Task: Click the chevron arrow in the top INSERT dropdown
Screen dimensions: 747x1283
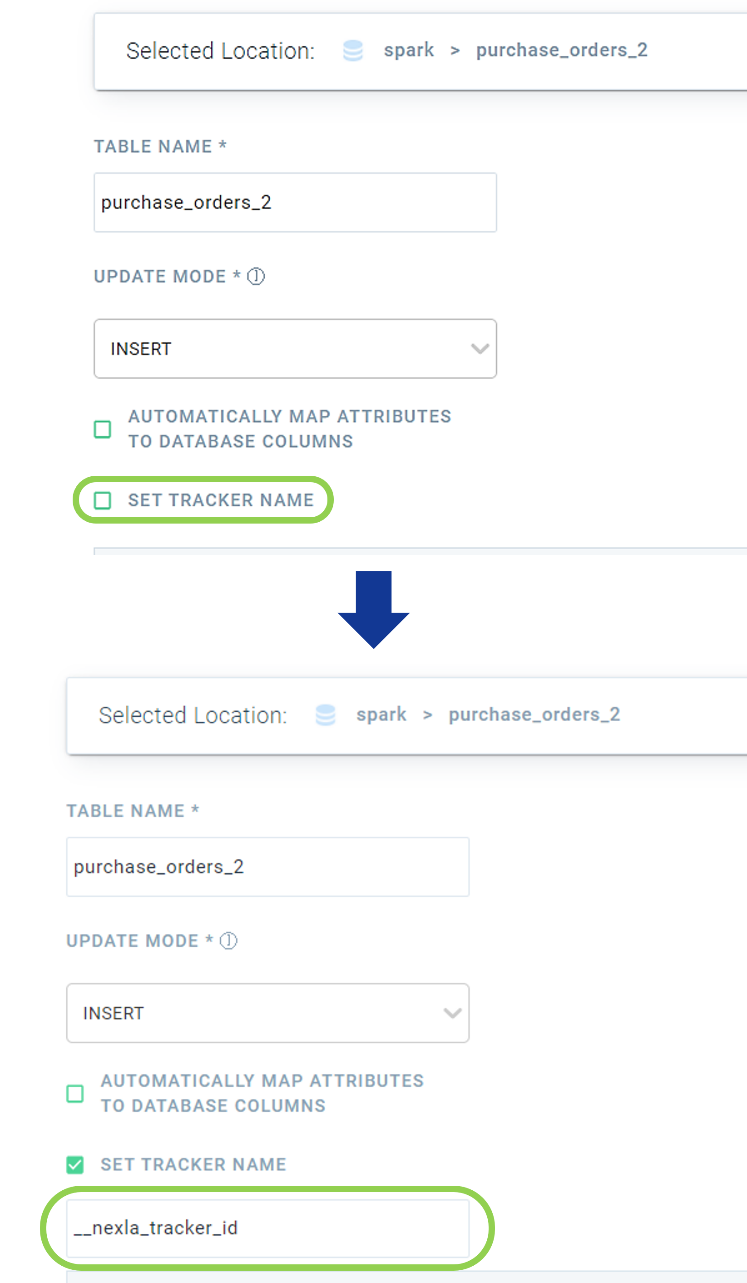Action: [480, 349]
